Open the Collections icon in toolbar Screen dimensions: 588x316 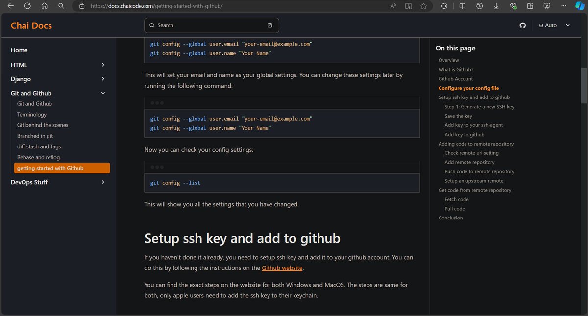tap(530, 6)
